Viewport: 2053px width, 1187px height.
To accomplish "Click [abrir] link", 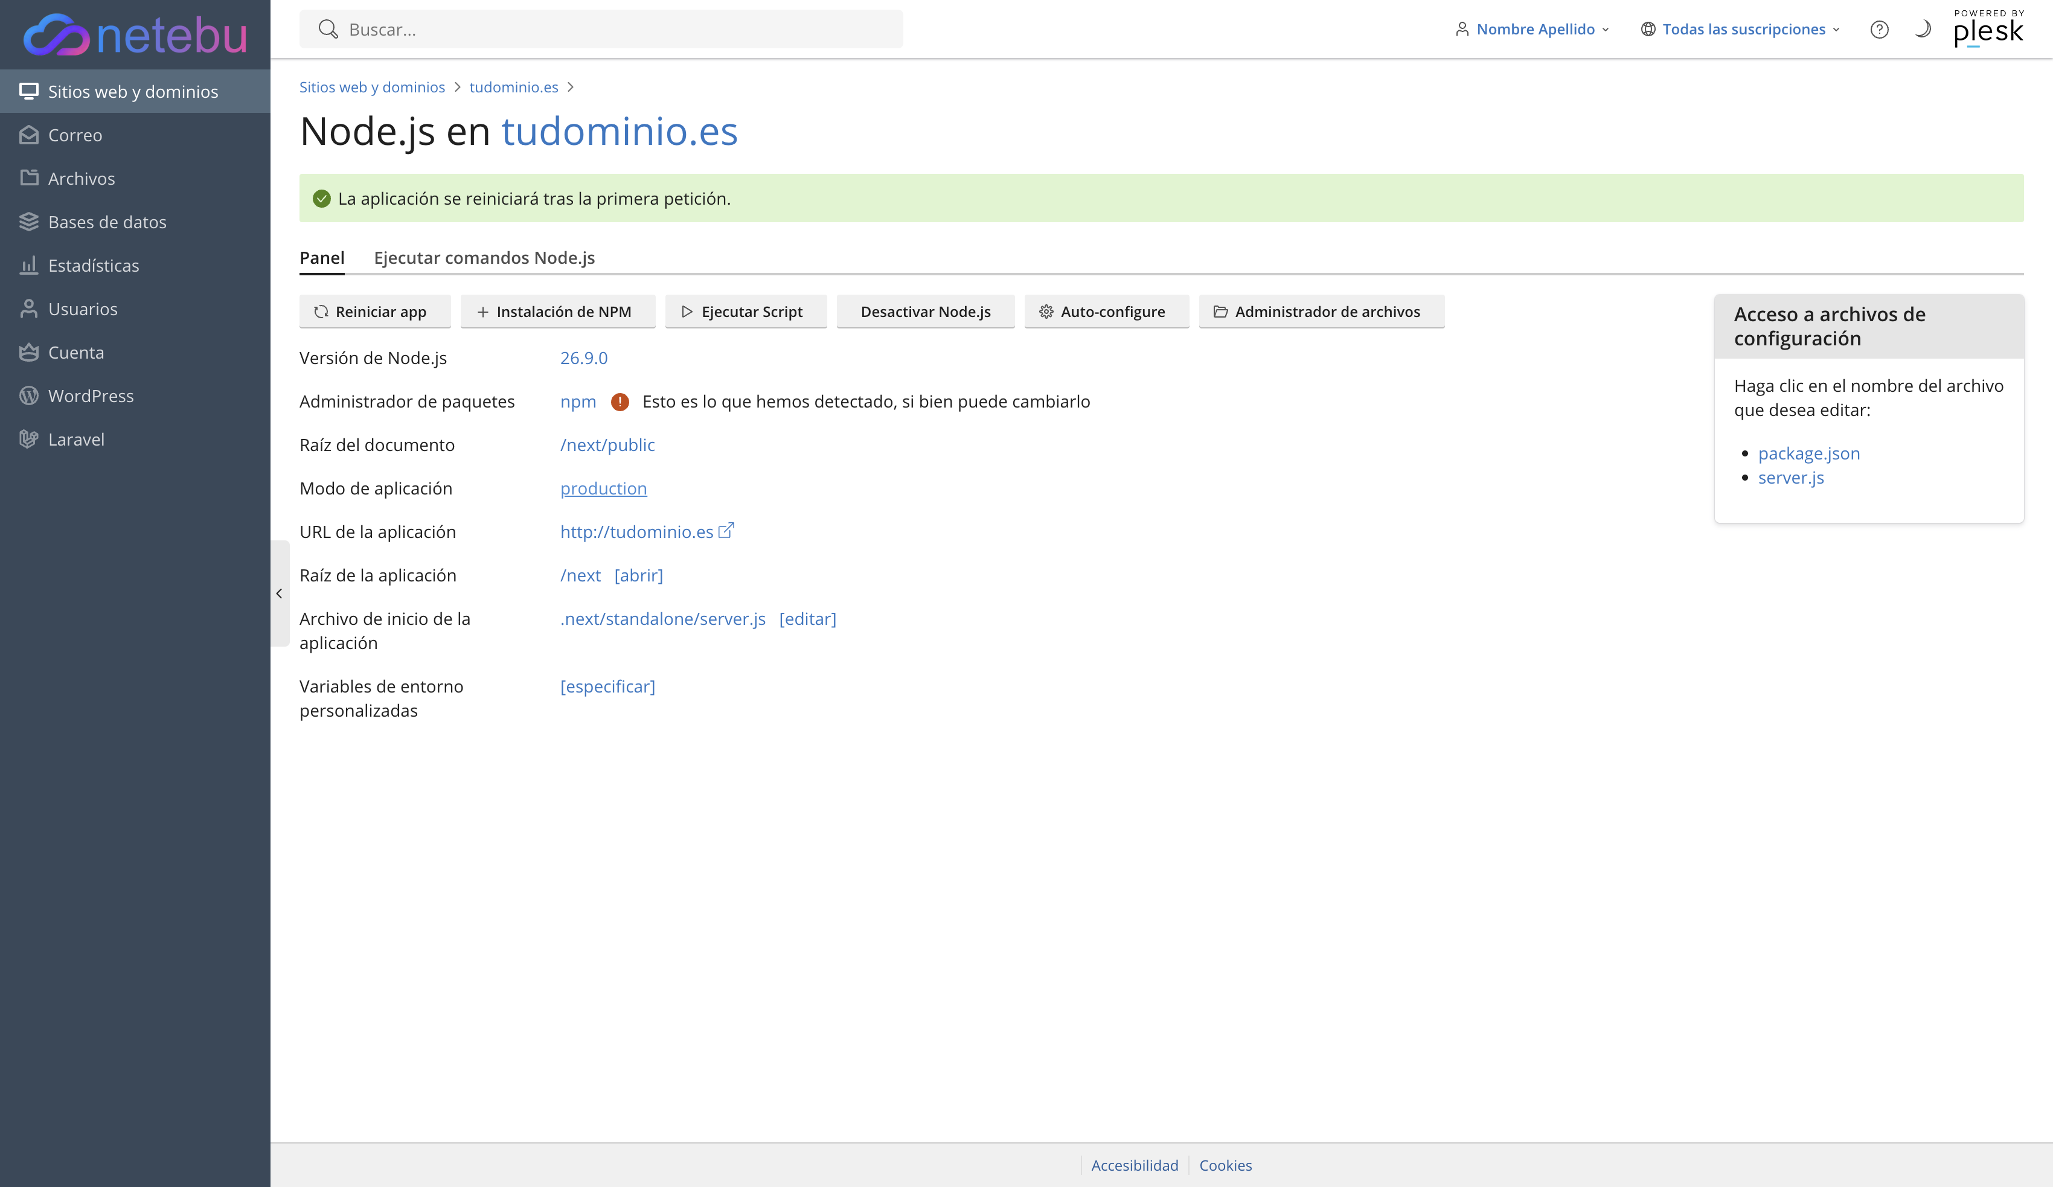I will 639,575.
